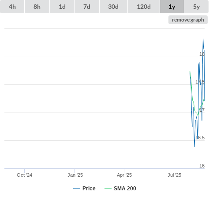Viewport: 209px width, 200px height.
Task: Click the price low below 16.5
Action: pyautogui.click(x=194, y=147)
